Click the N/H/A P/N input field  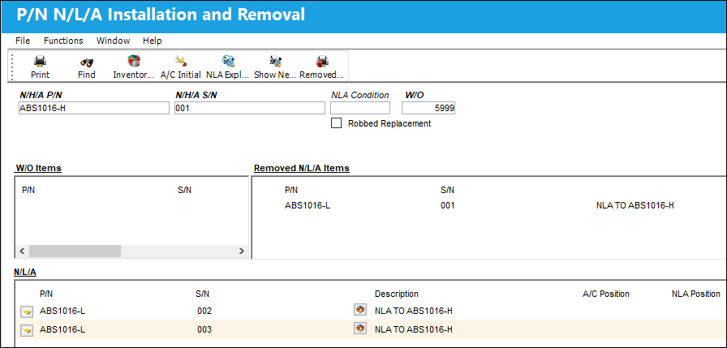pyautogui.click(x=94, y=108)
